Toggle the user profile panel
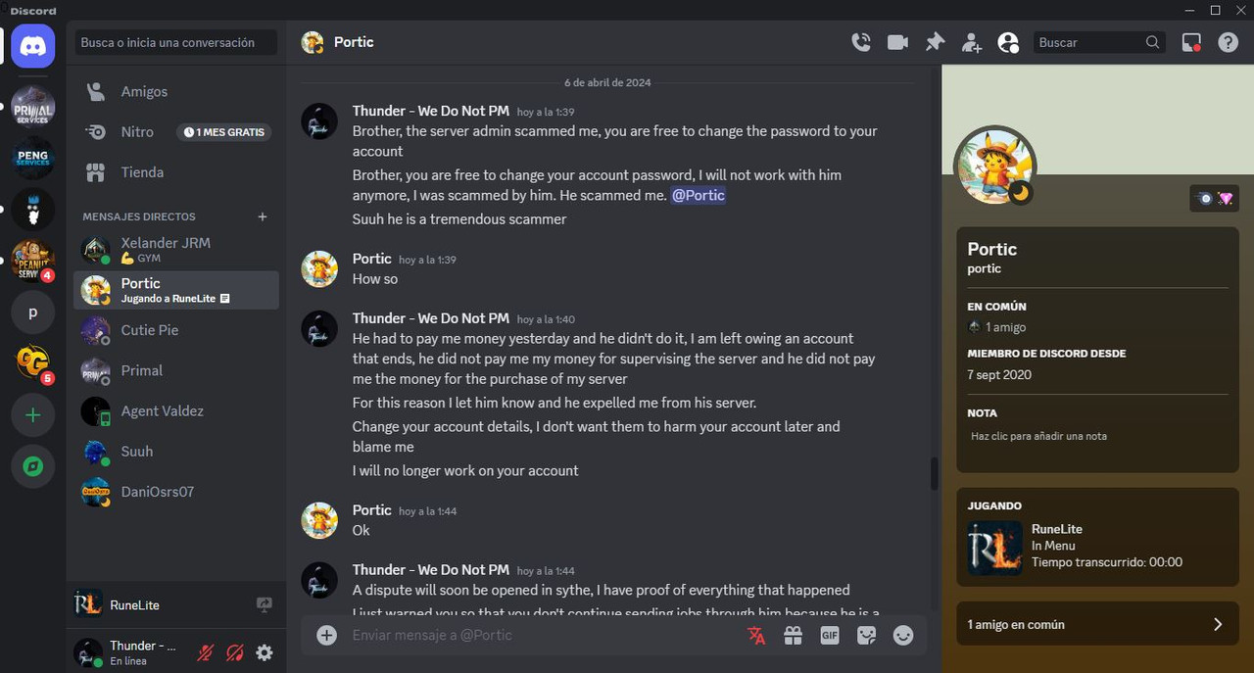Screen dimensions: 1254x673 [1008, 42]
